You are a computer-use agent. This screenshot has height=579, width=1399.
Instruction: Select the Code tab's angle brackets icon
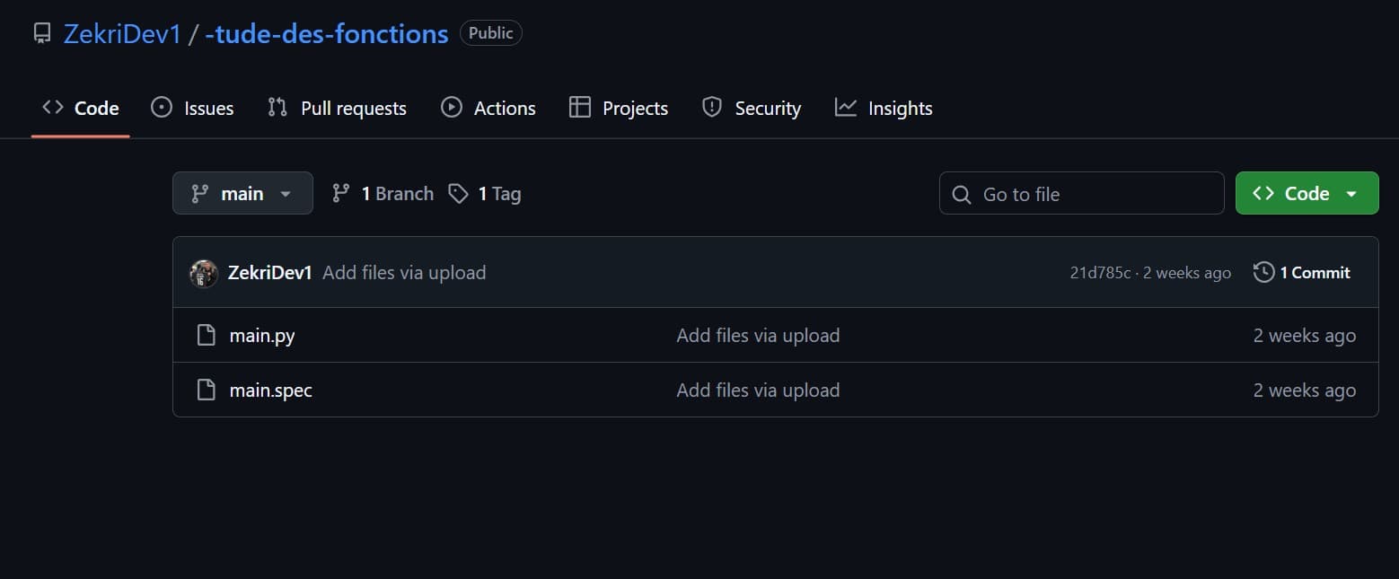[52, 107]
